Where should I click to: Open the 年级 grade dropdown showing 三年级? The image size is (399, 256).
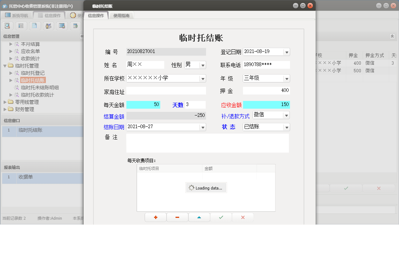coord(287,78)
